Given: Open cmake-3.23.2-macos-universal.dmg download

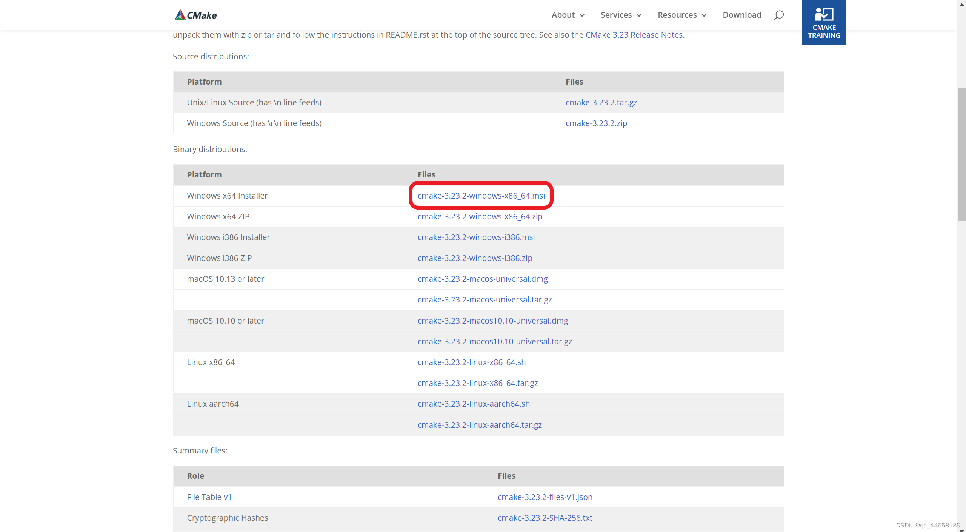Looking at the screenshot, I should pyautogui.click(x=482, y=278).
